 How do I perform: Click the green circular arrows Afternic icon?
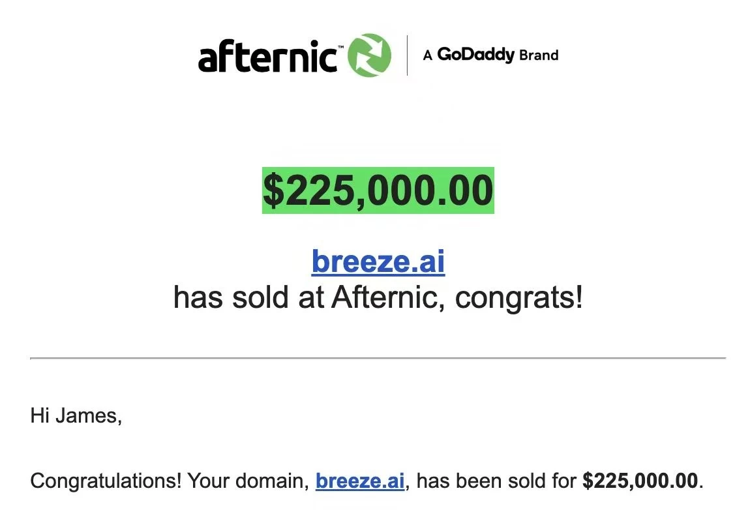point(369,55)
